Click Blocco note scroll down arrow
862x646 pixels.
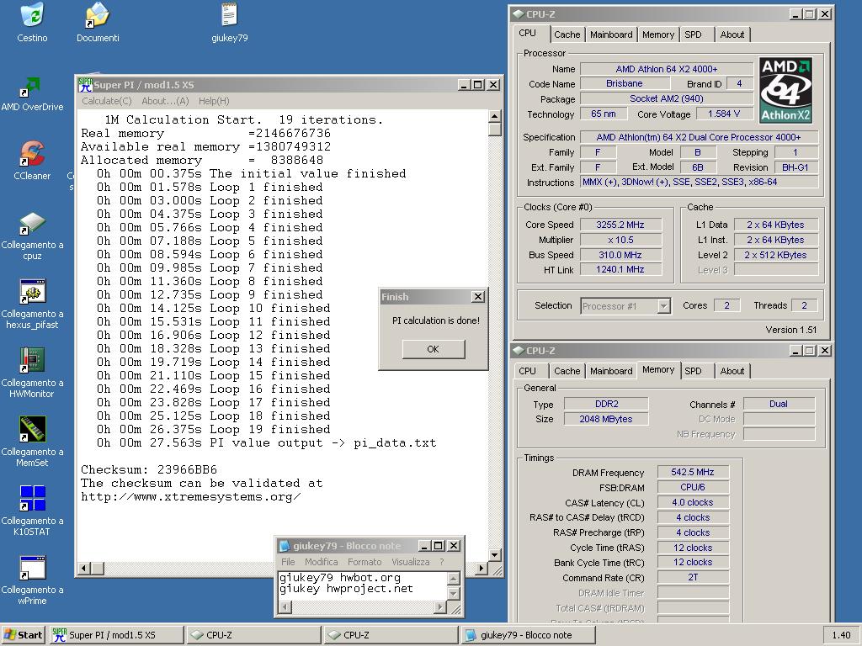[x=454, y=593]
